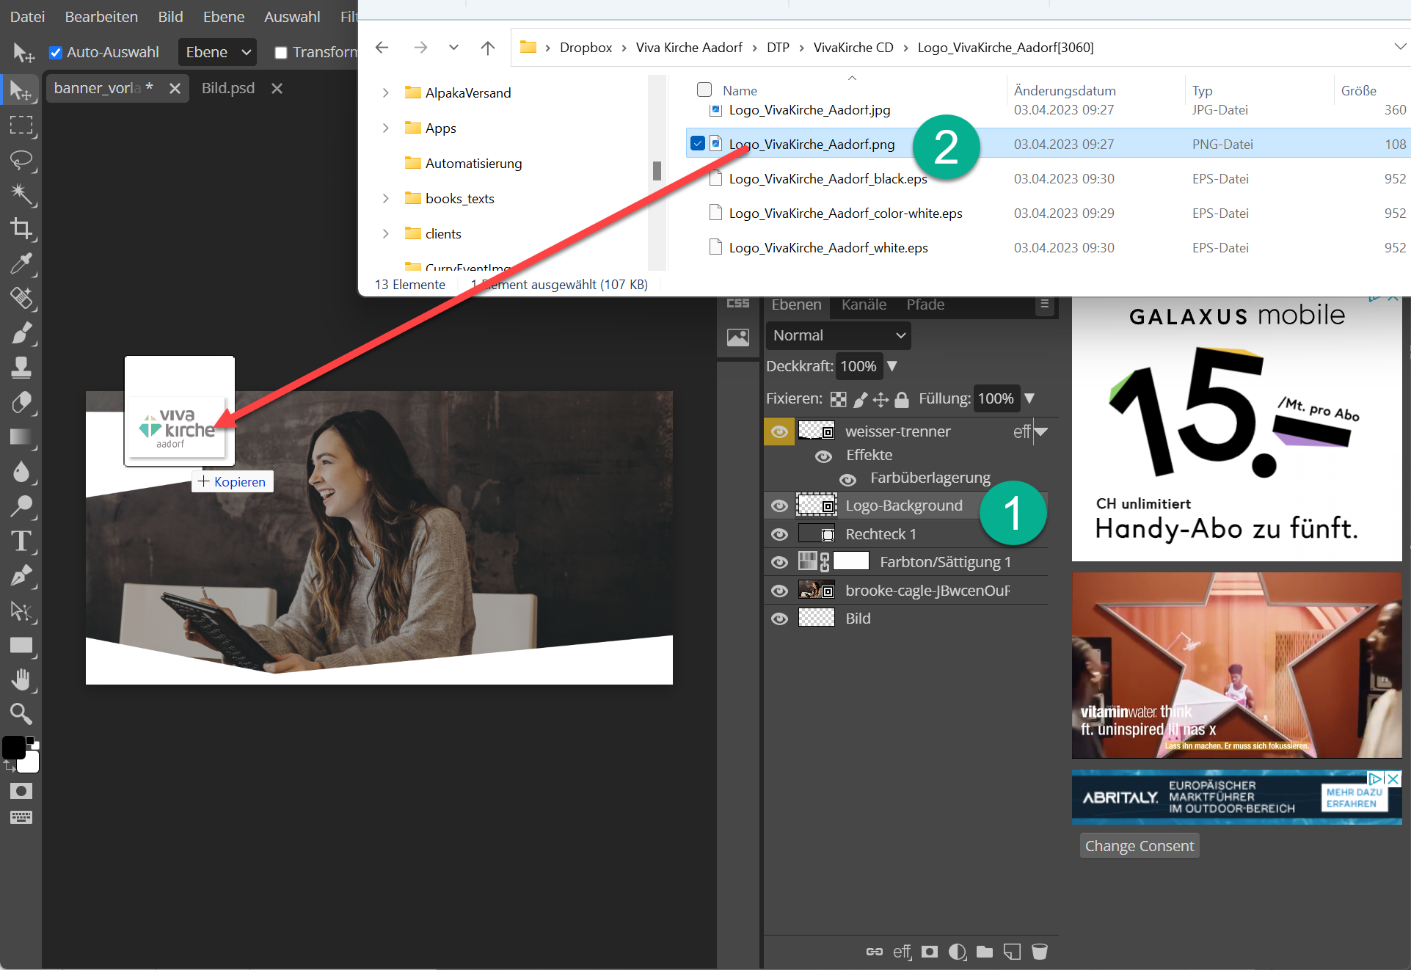Hide the Rechteck 1 layer
Image resolution: width=1411 pixels, height=970 pixels.
(x=779, y=534)
